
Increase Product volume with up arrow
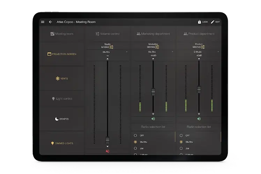click(199, 59)
